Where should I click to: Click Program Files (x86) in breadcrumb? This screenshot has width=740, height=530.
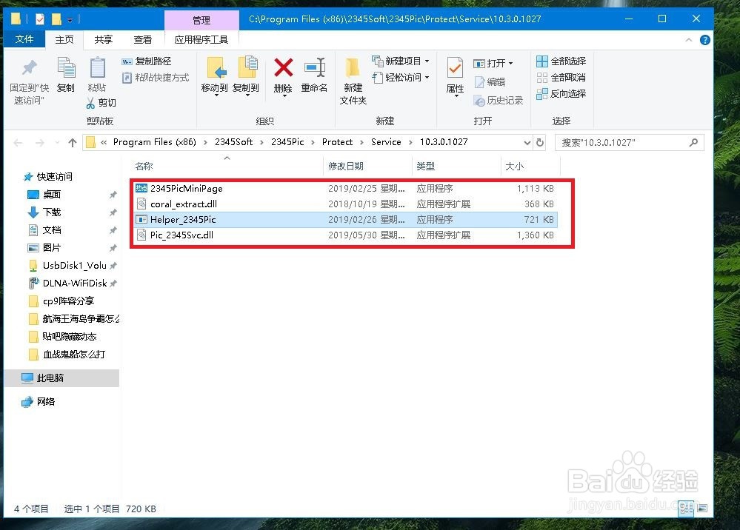pos(154,142)
